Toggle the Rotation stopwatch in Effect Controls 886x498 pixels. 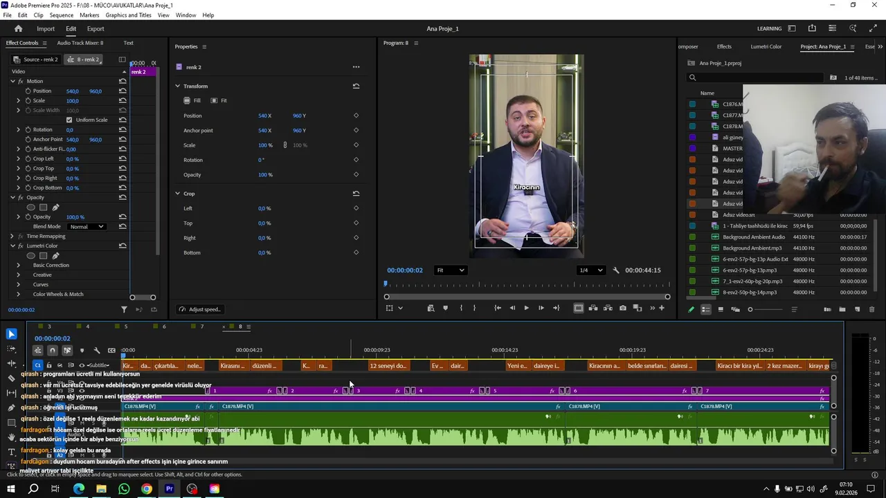[28, 129]
